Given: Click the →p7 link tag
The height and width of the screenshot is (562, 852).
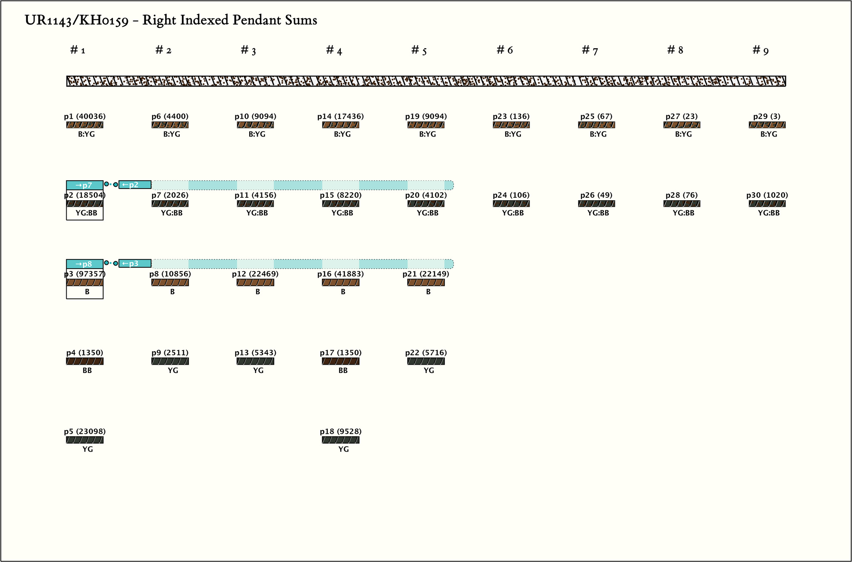Looking at the screenshot, I should pos(84,185).
